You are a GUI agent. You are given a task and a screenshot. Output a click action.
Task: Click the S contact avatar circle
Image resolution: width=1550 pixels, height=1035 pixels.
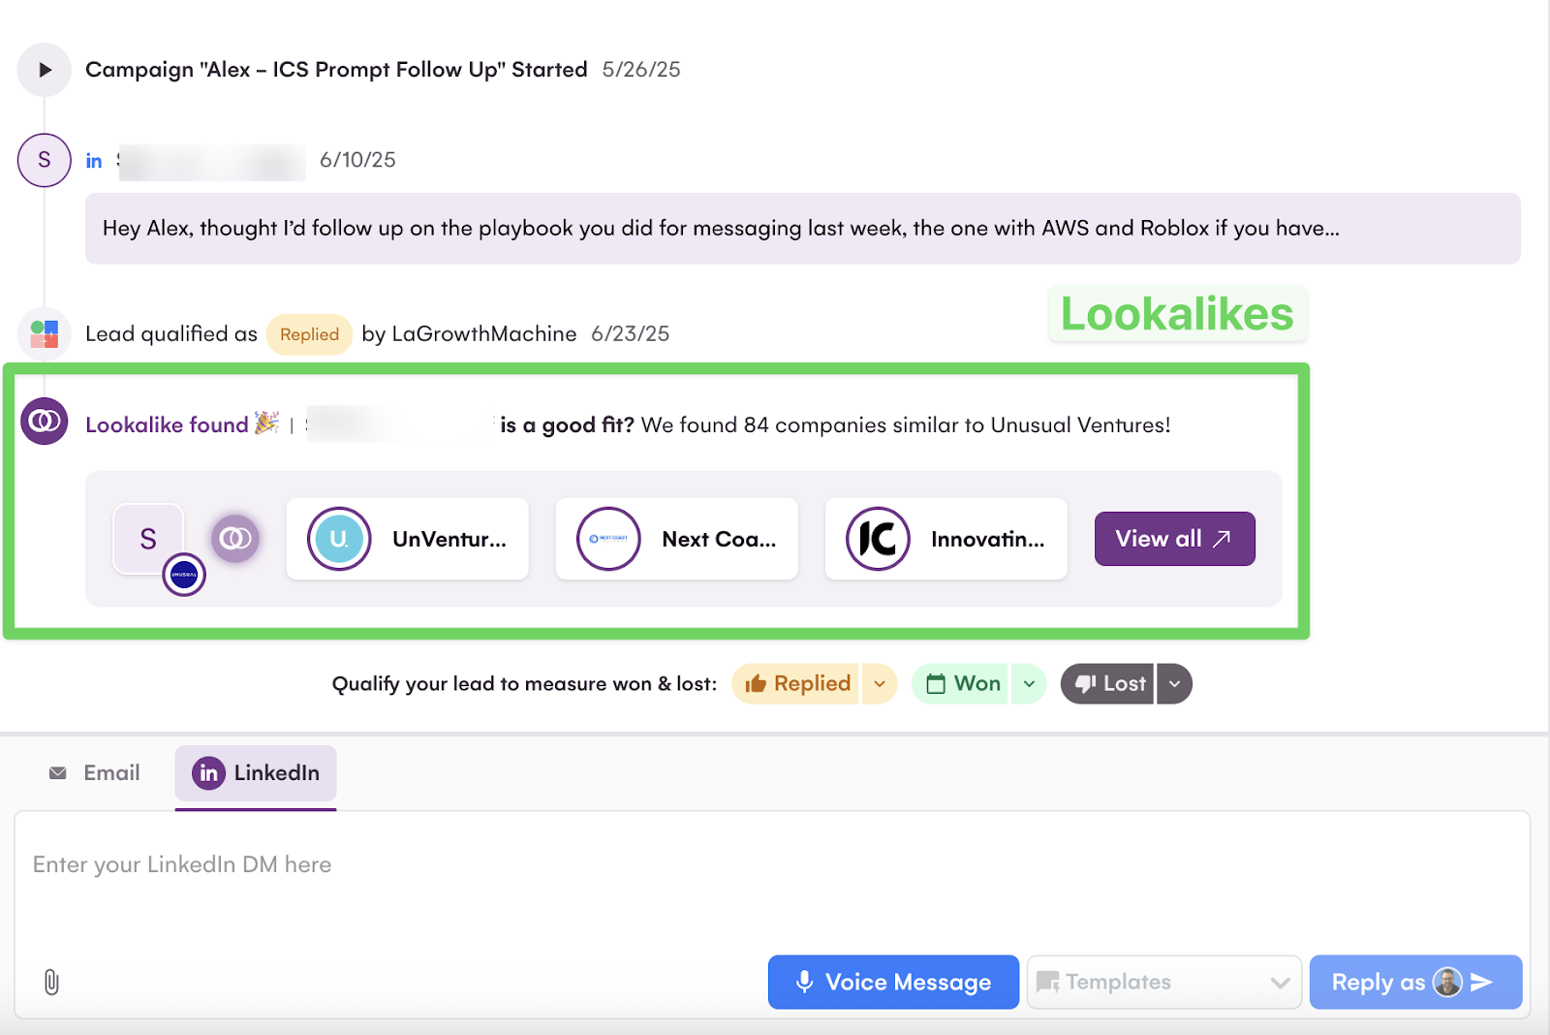(x=45, y=160)
